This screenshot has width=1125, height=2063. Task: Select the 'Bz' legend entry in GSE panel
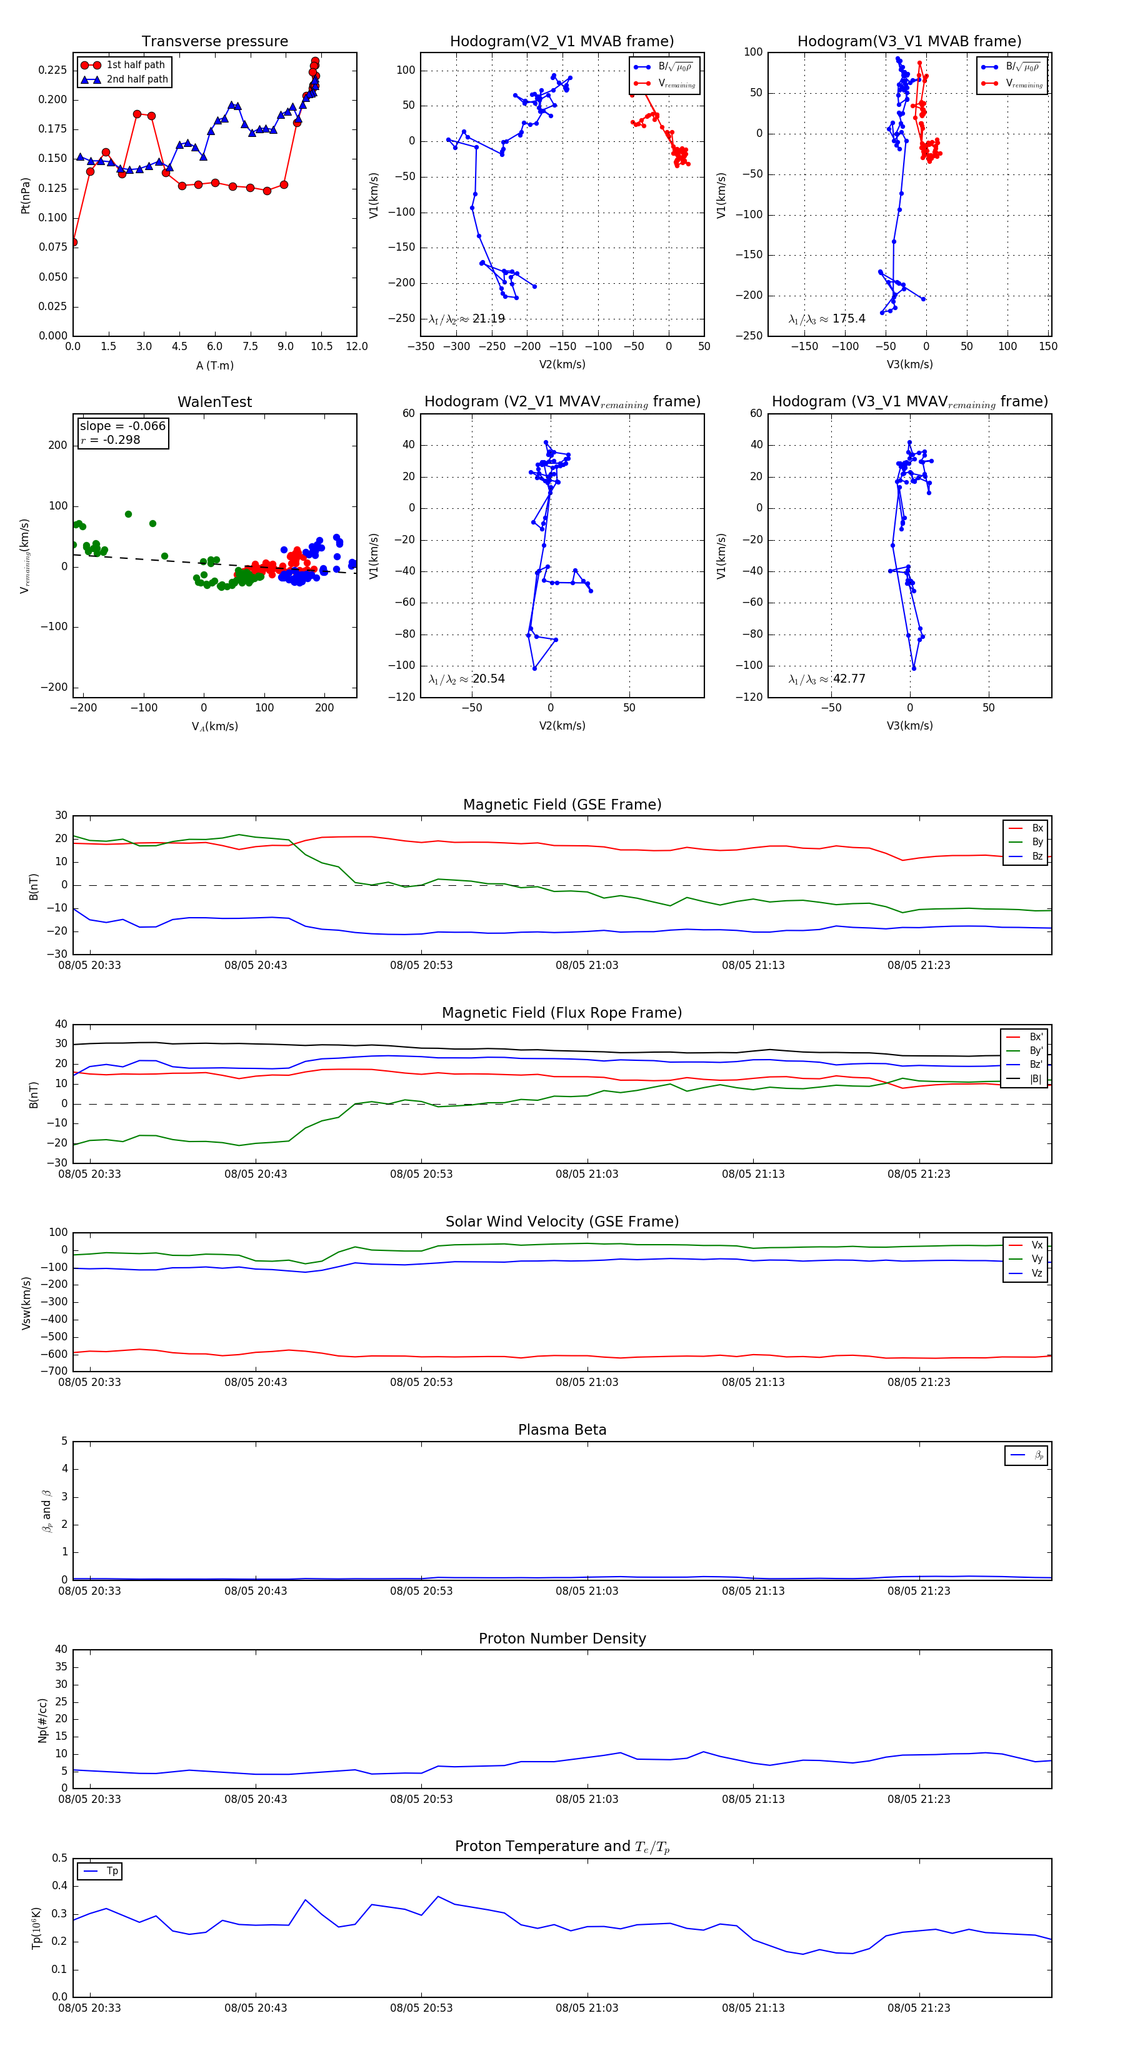pyautogui.click(x=1026, y=856)
